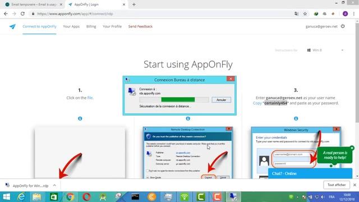
Task: Open the Chat? - Online bar
Action: [x=310, y=173]
